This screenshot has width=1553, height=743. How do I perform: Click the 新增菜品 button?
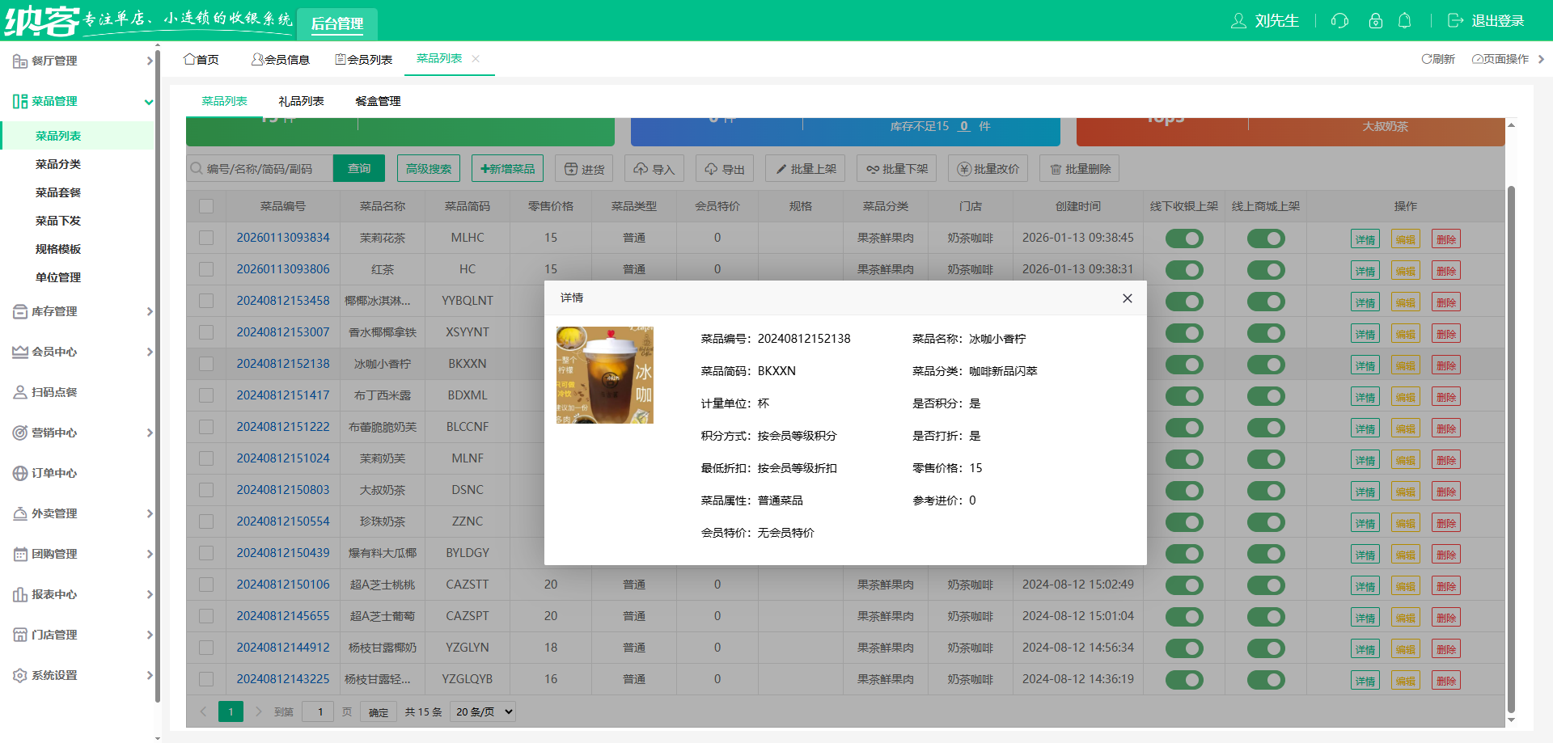point(507,168)
